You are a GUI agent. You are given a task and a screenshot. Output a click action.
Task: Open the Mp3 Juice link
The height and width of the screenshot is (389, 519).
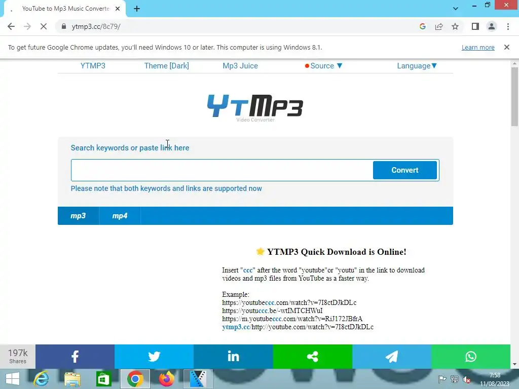click(x=240, y=66)
